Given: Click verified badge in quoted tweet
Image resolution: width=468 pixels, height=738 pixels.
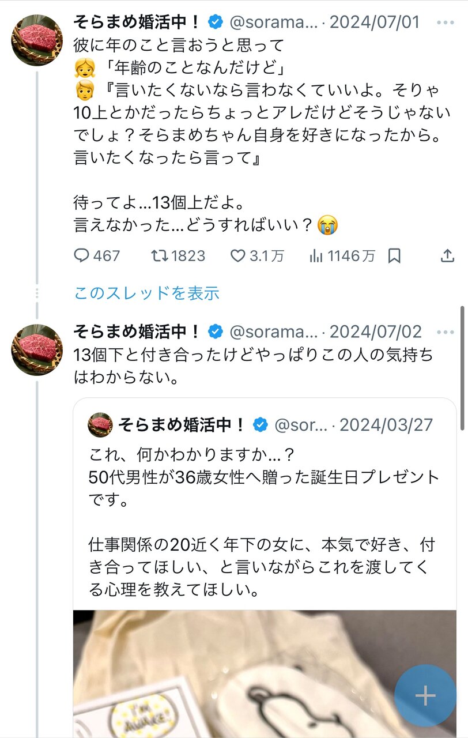Looking at the screenshot, I should 261,425.
